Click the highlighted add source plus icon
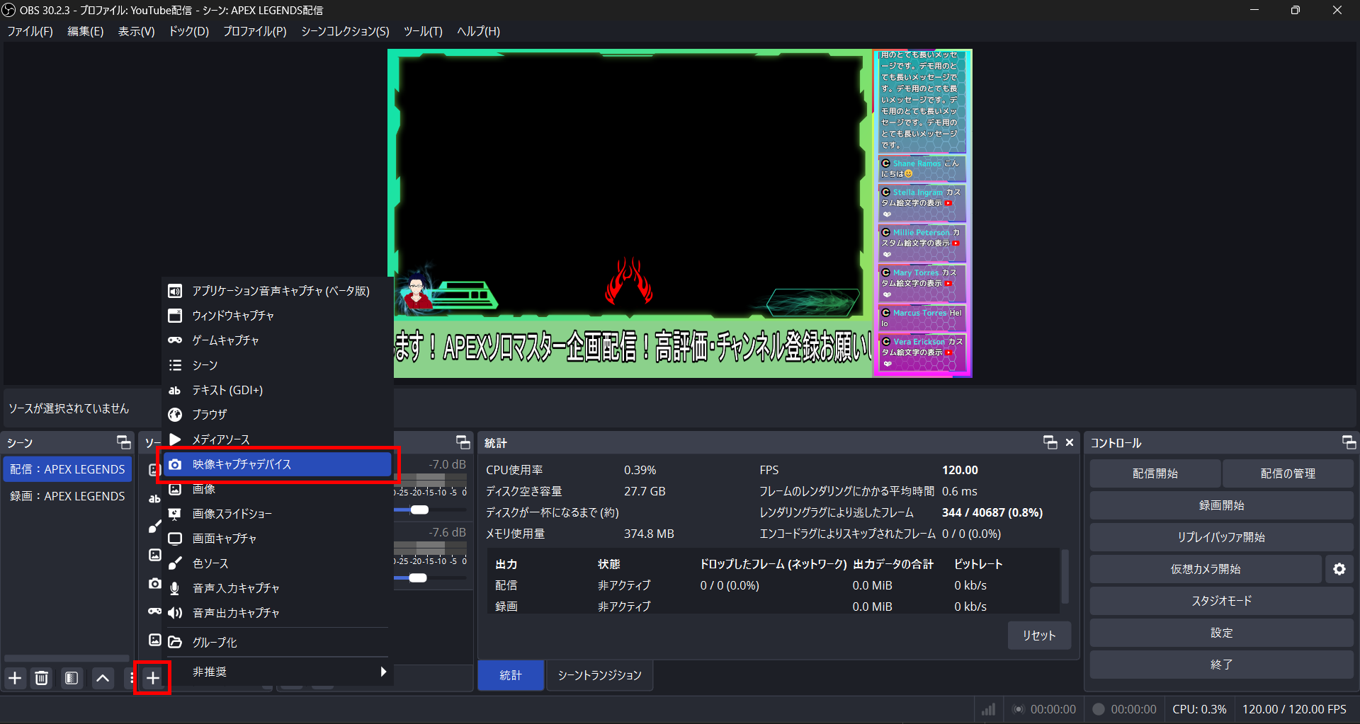 [152, 677]
